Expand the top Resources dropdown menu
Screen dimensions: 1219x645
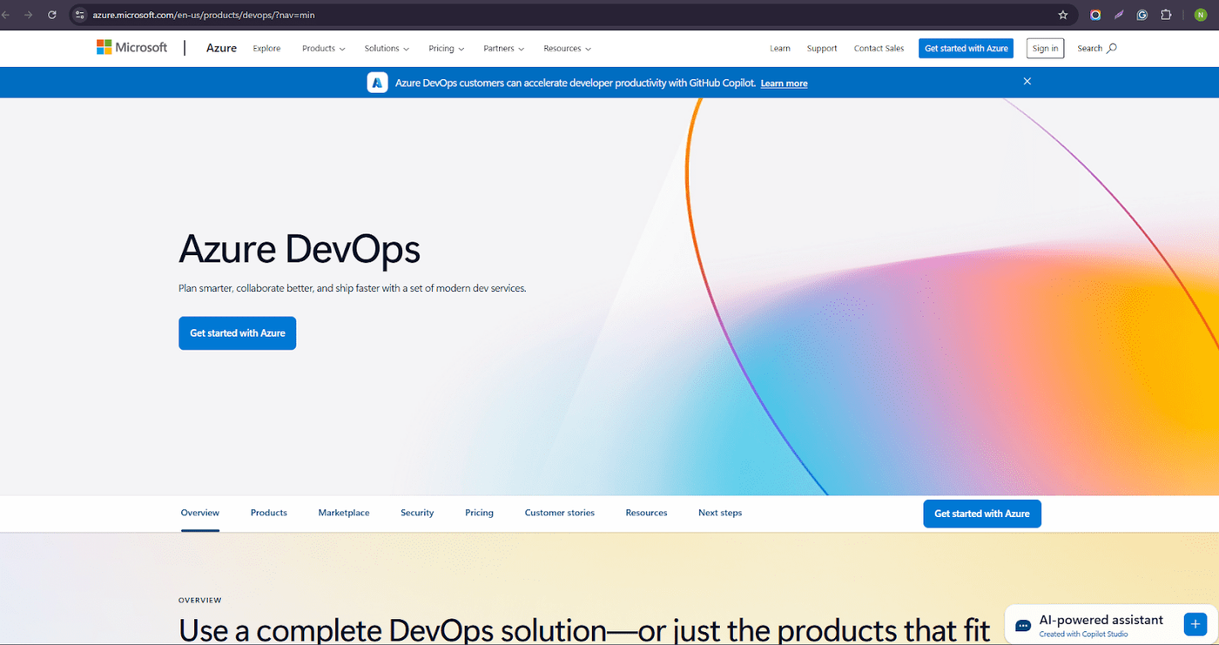click(x=567, y=49)
